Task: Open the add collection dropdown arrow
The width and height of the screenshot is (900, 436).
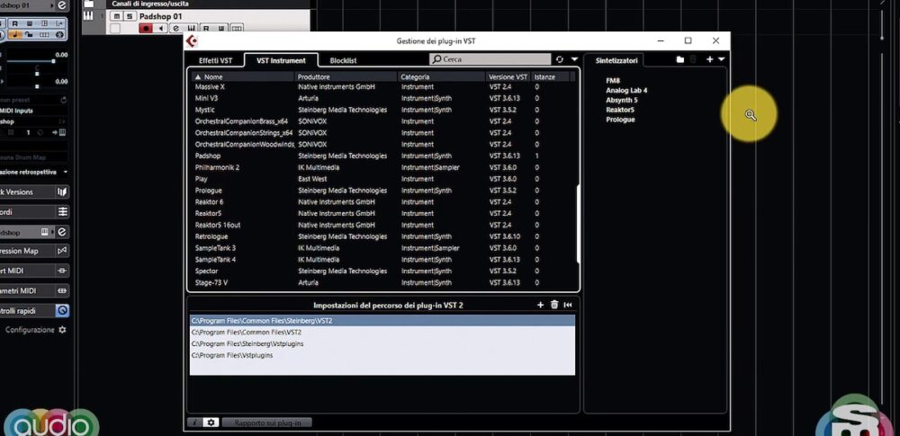Action: click(721, 59)
